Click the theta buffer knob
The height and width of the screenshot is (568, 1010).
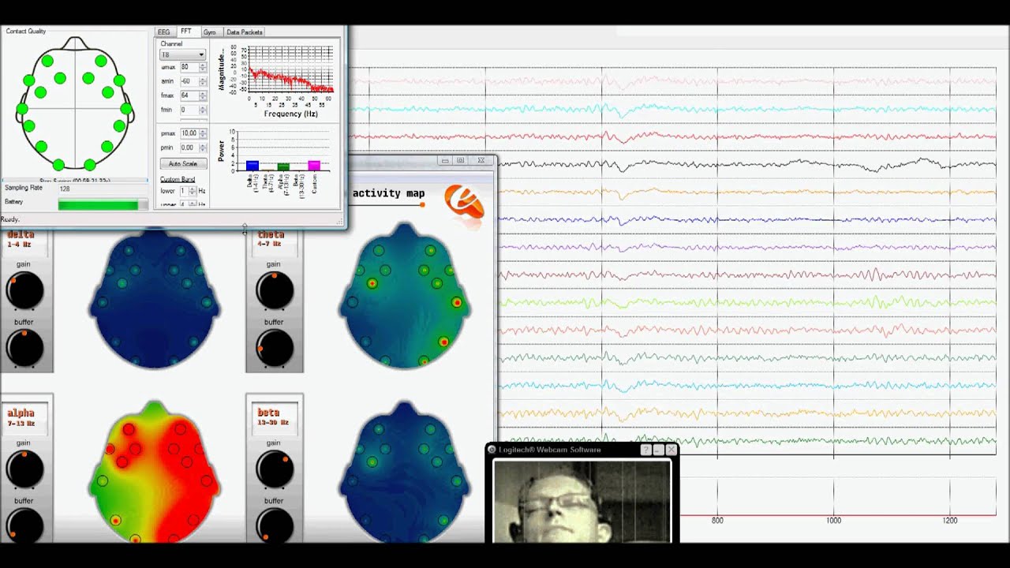(275, 349)
